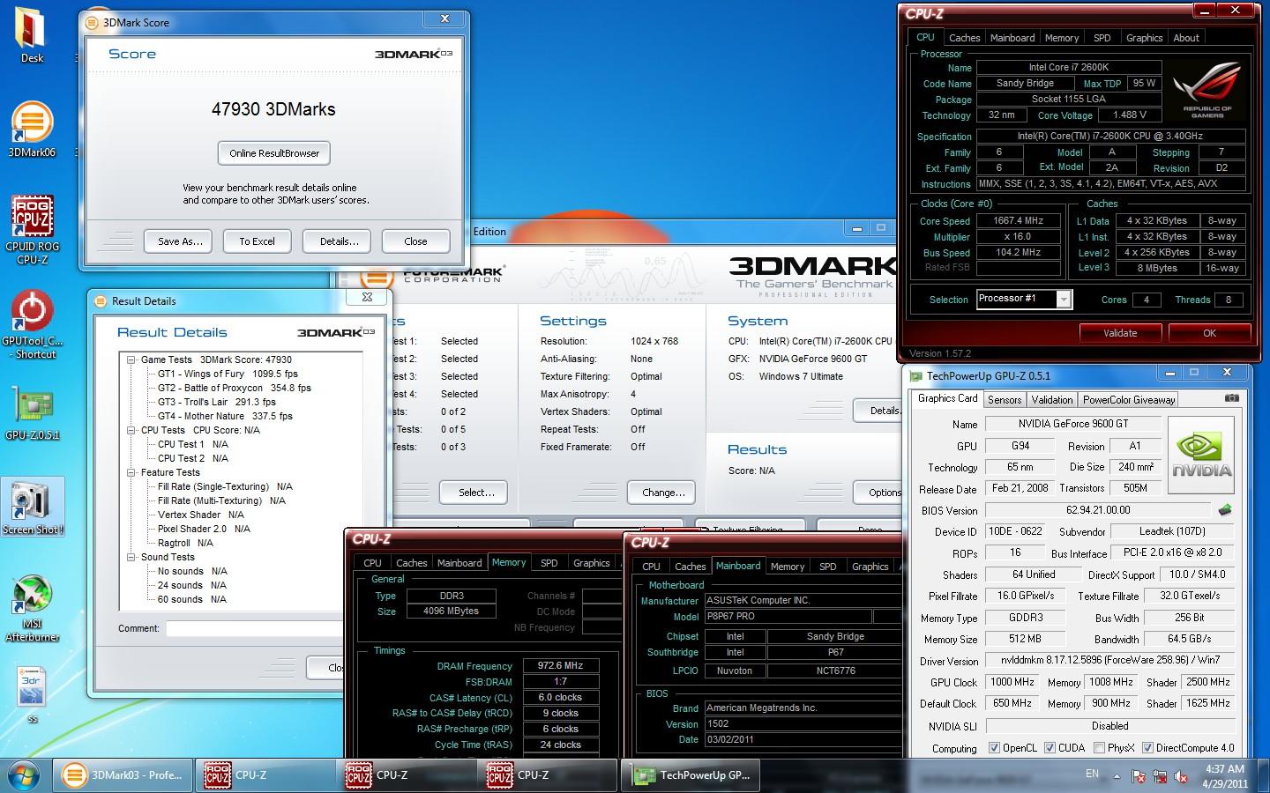Click Save As... in 3DMark Score
Image resolution: width=1270 pixels, height=793 pixels.
(x=180, y=241)
